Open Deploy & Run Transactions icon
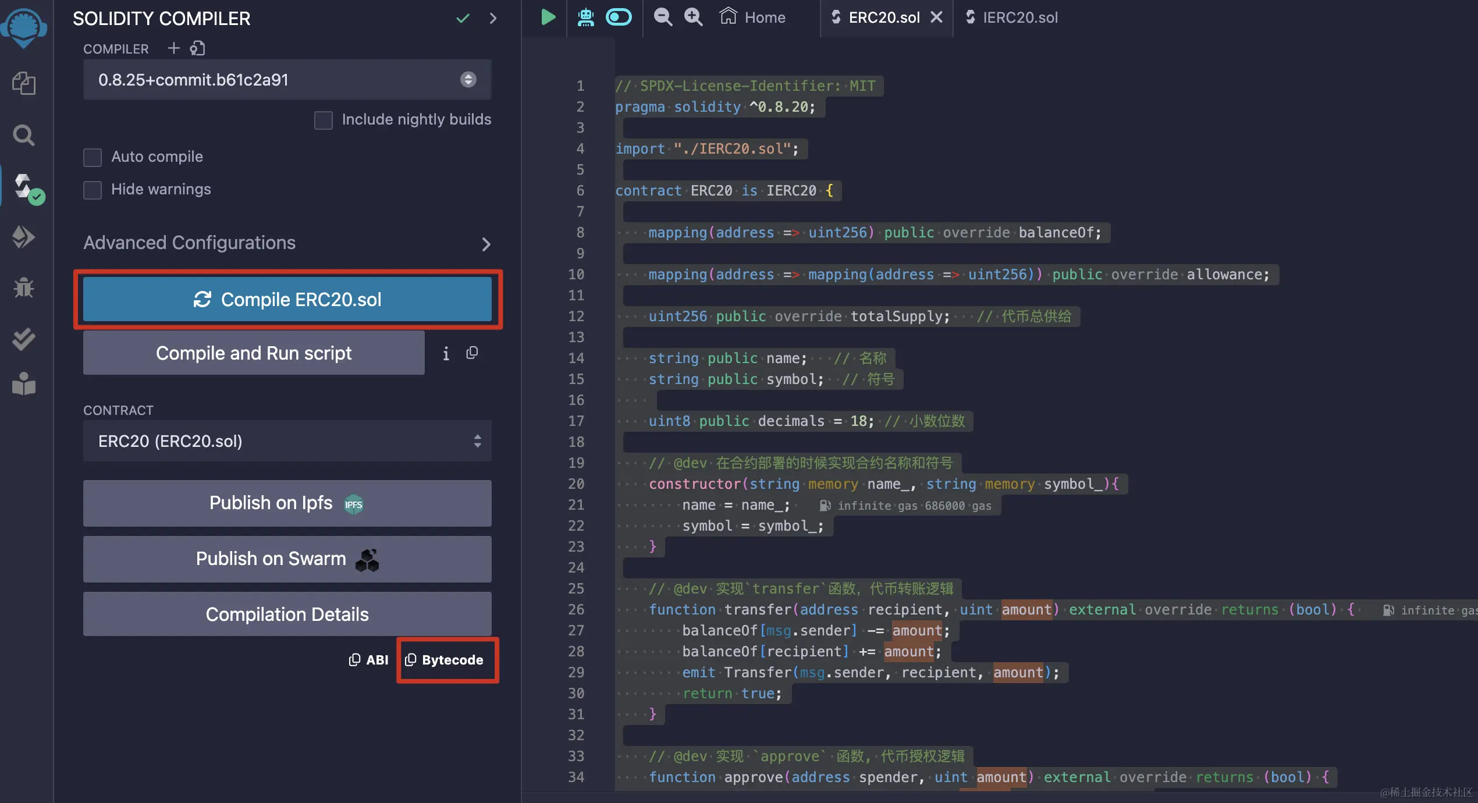Viewport: 1478px width, 803px height. click(x=23, y=237)
